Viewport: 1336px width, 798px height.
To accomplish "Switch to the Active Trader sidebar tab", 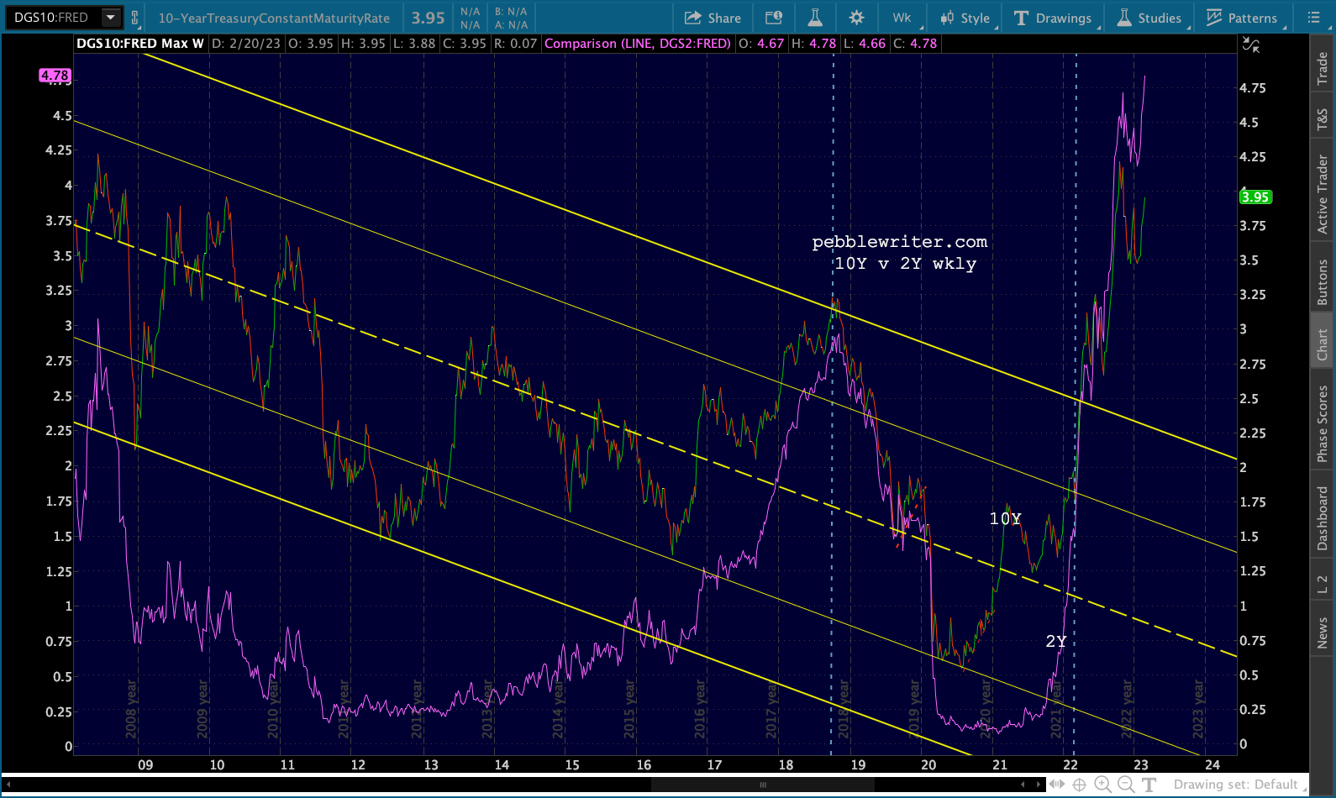I will (x=1323, y=194).
